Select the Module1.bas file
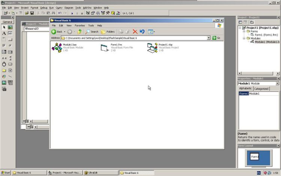Viewport: 281px width, 176px height. (x=67, y=48)
